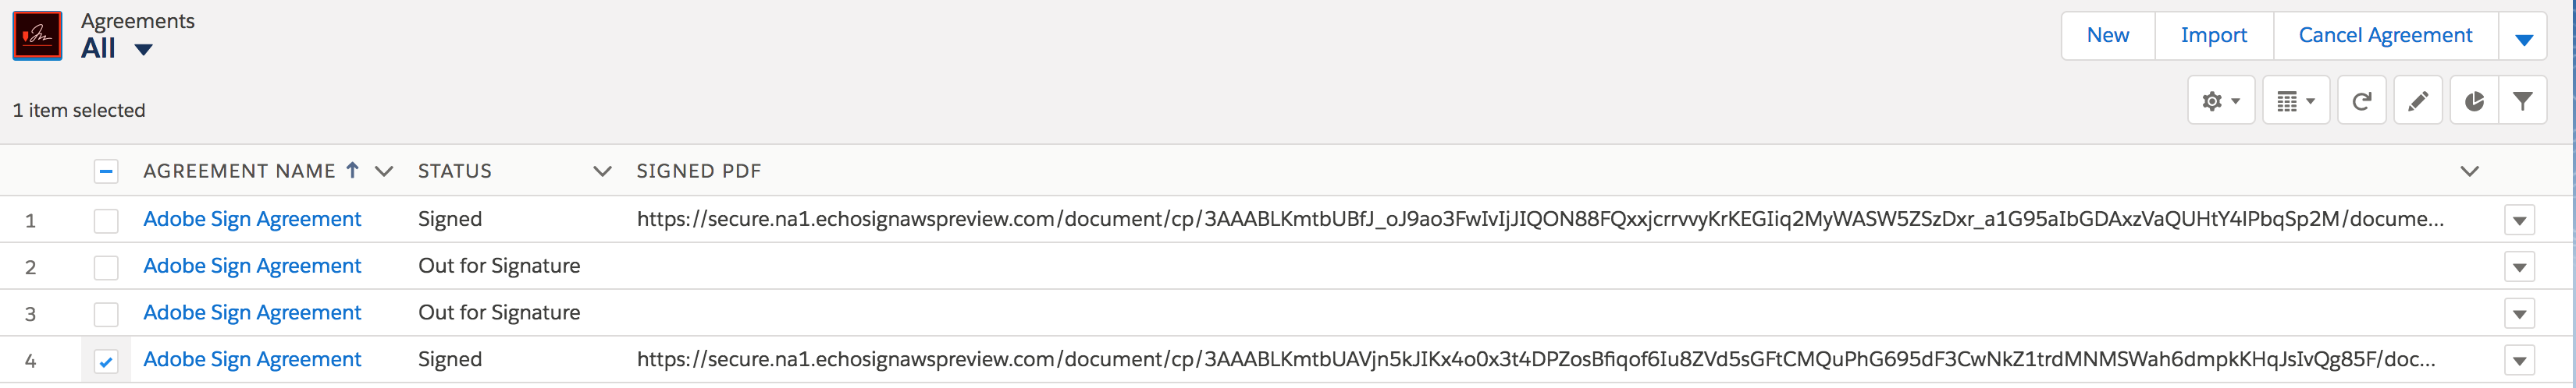Check the row 1 agreement checkbox
Screen dimensions: 2576x388
(106, 220)
